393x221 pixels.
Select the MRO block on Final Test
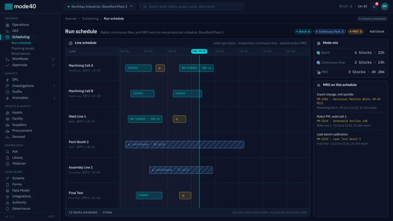pos(185,195)
